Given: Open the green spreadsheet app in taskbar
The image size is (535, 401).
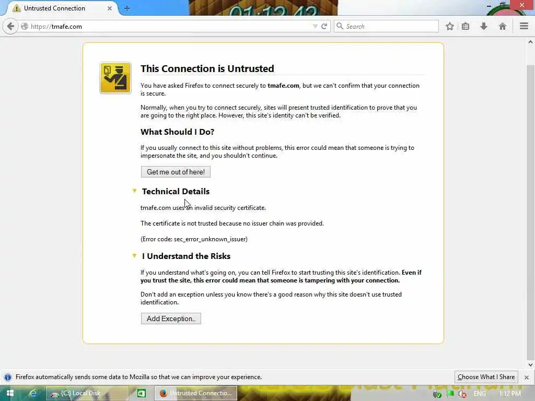Looking at the screenshot, I should tap(141, 393).
